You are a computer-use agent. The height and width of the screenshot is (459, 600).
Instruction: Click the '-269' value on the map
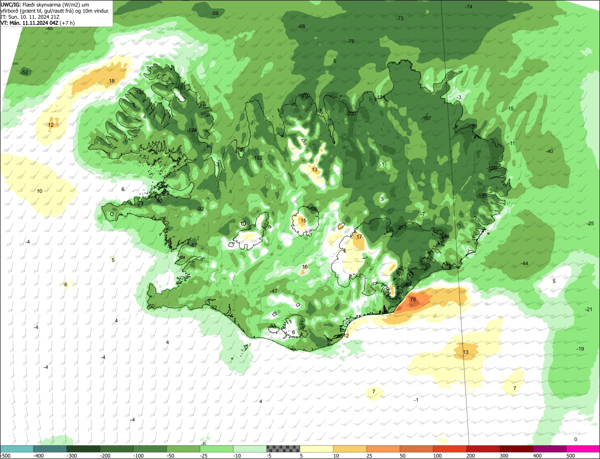coord(407,285)
